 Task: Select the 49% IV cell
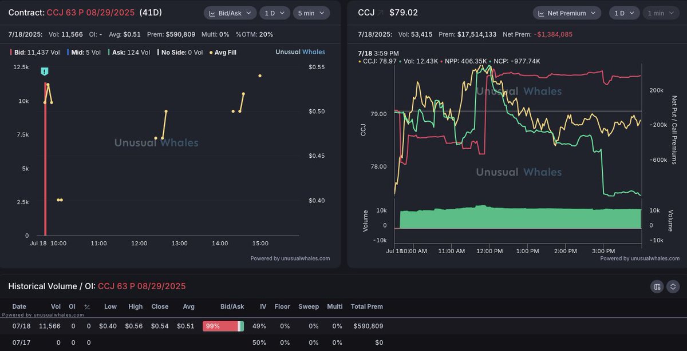click(x=260, y=326)
